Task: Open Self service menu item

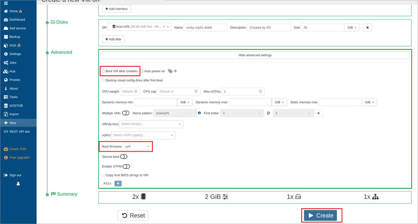Action: point(17,28)
